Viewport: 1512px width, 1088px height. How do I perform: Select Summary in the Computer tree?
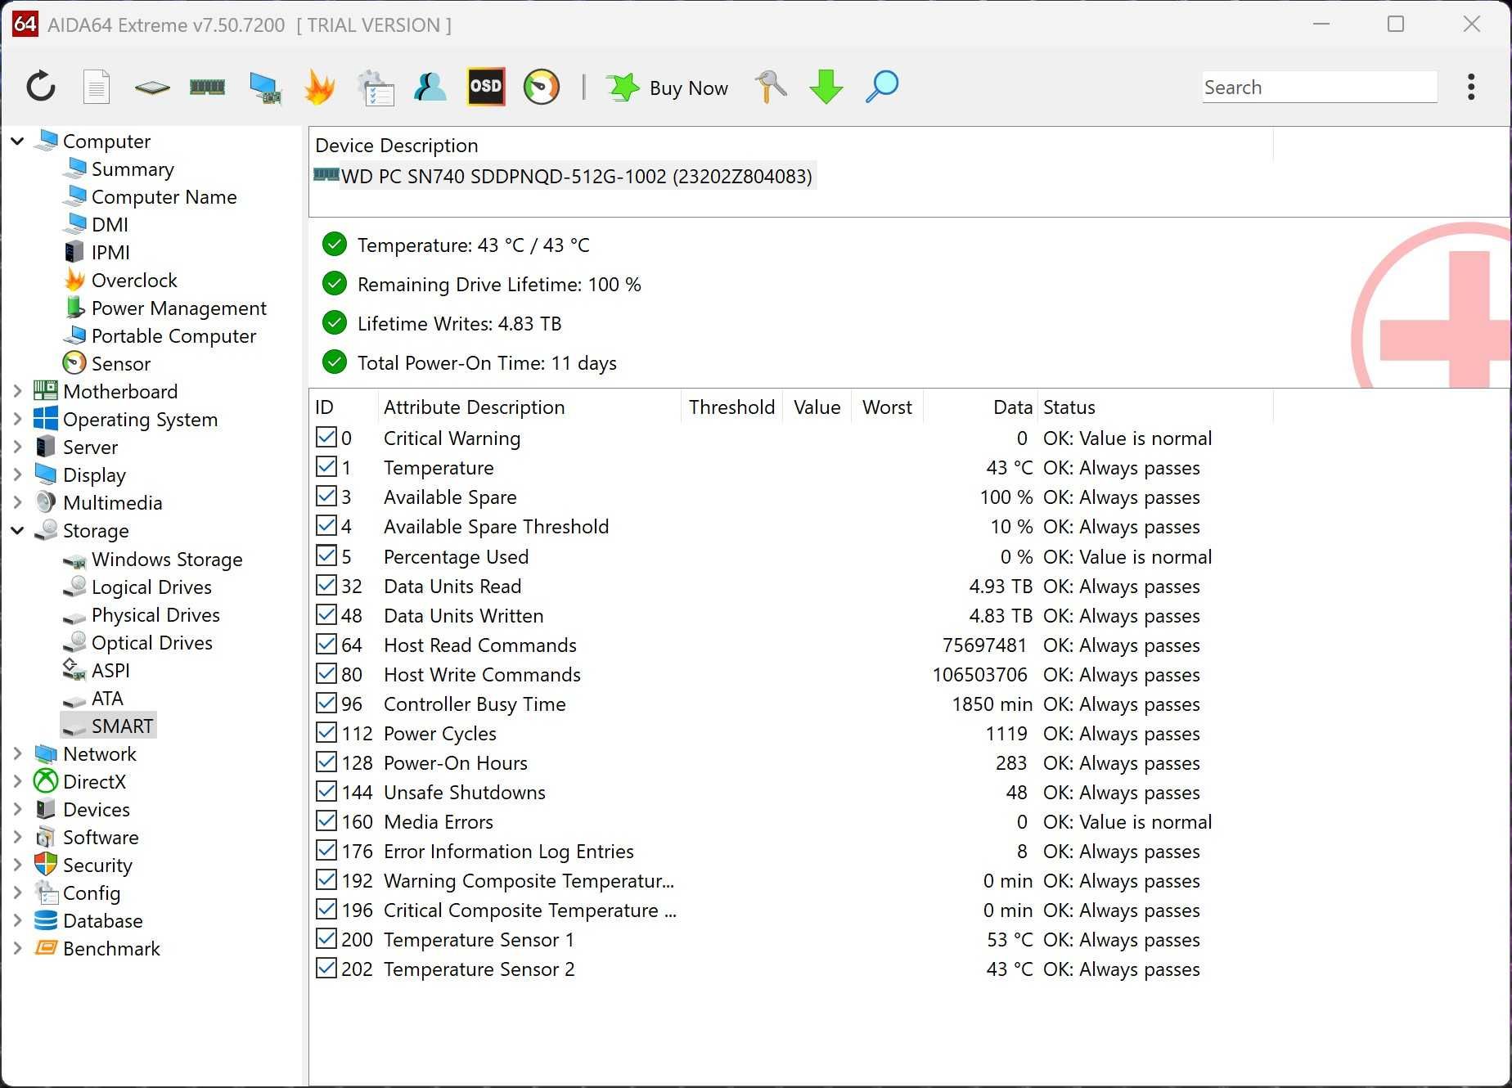[x=133, y=169]
